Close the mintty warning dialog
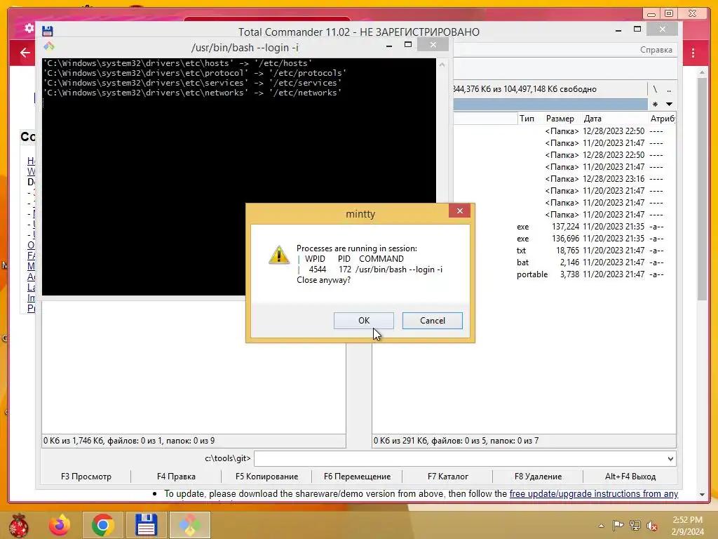The image size is (718, 539). click(460, 211)
